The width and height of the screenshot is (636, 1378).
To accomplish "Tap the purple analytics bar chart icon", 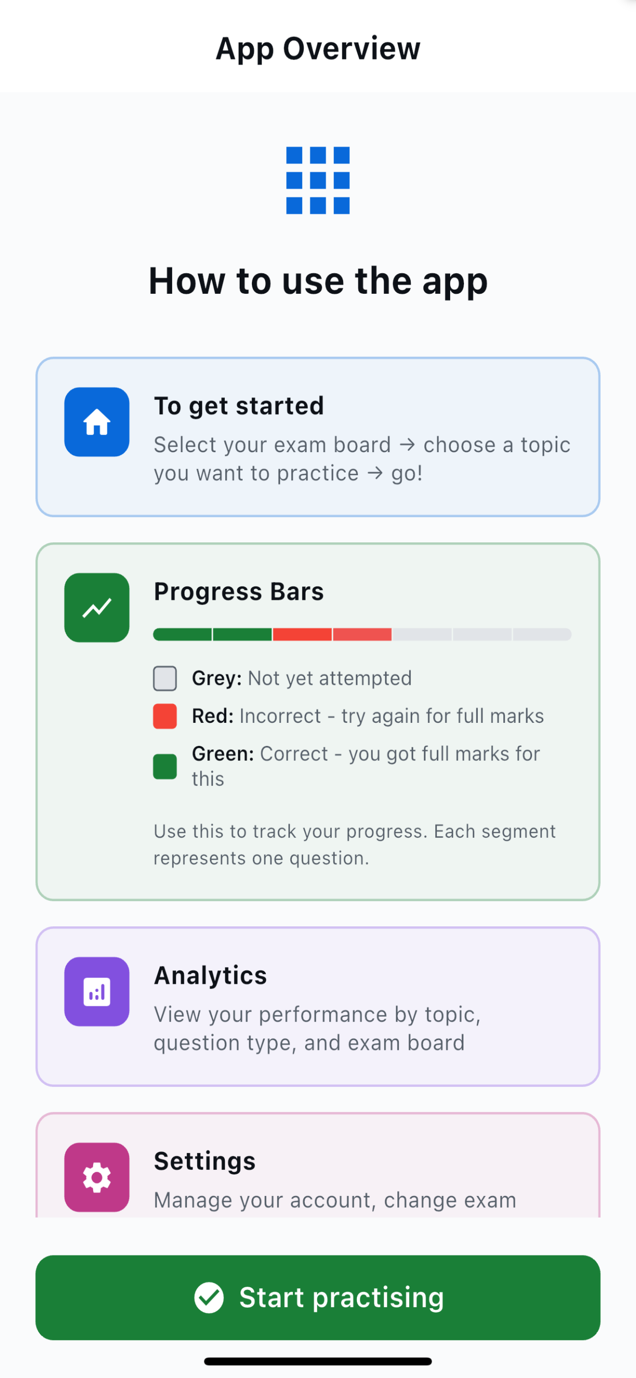I will tap(97, 991).
